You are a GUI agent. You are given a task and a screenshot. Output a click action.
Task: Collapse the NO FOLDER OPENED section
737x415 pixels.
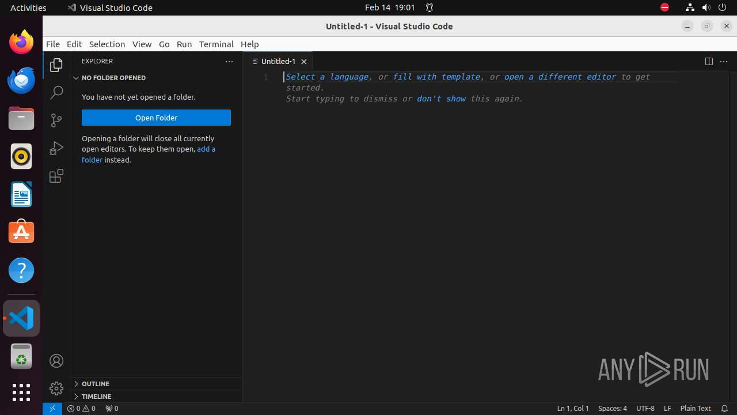[156, 78]
